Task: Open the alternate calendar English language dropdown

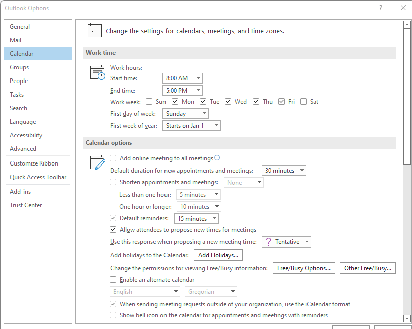Action: click(144, 291)
